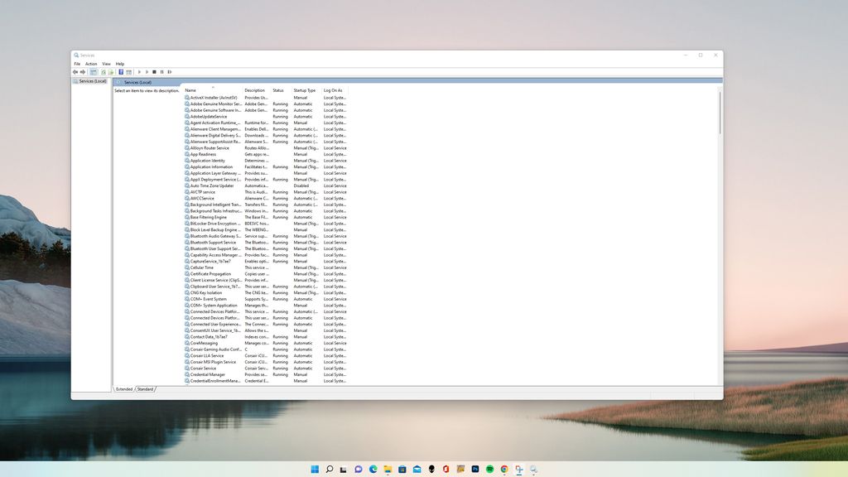Click the Start Service toolbar icon
This screenshot has width=848, height=477.
tap(139, 72)
